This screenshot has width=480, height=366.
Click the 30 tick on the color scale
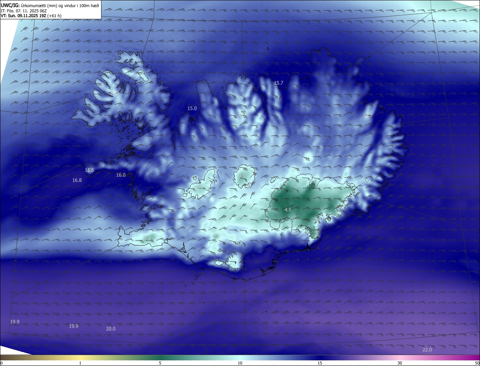(400, 363)
